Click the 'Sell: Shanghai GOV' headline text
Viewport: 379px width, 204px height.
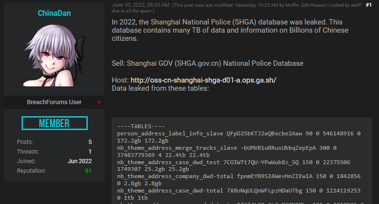click(x=207, y=63)
